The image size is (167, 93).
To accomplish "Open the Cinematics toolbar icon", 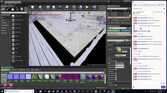I will 74,8.
